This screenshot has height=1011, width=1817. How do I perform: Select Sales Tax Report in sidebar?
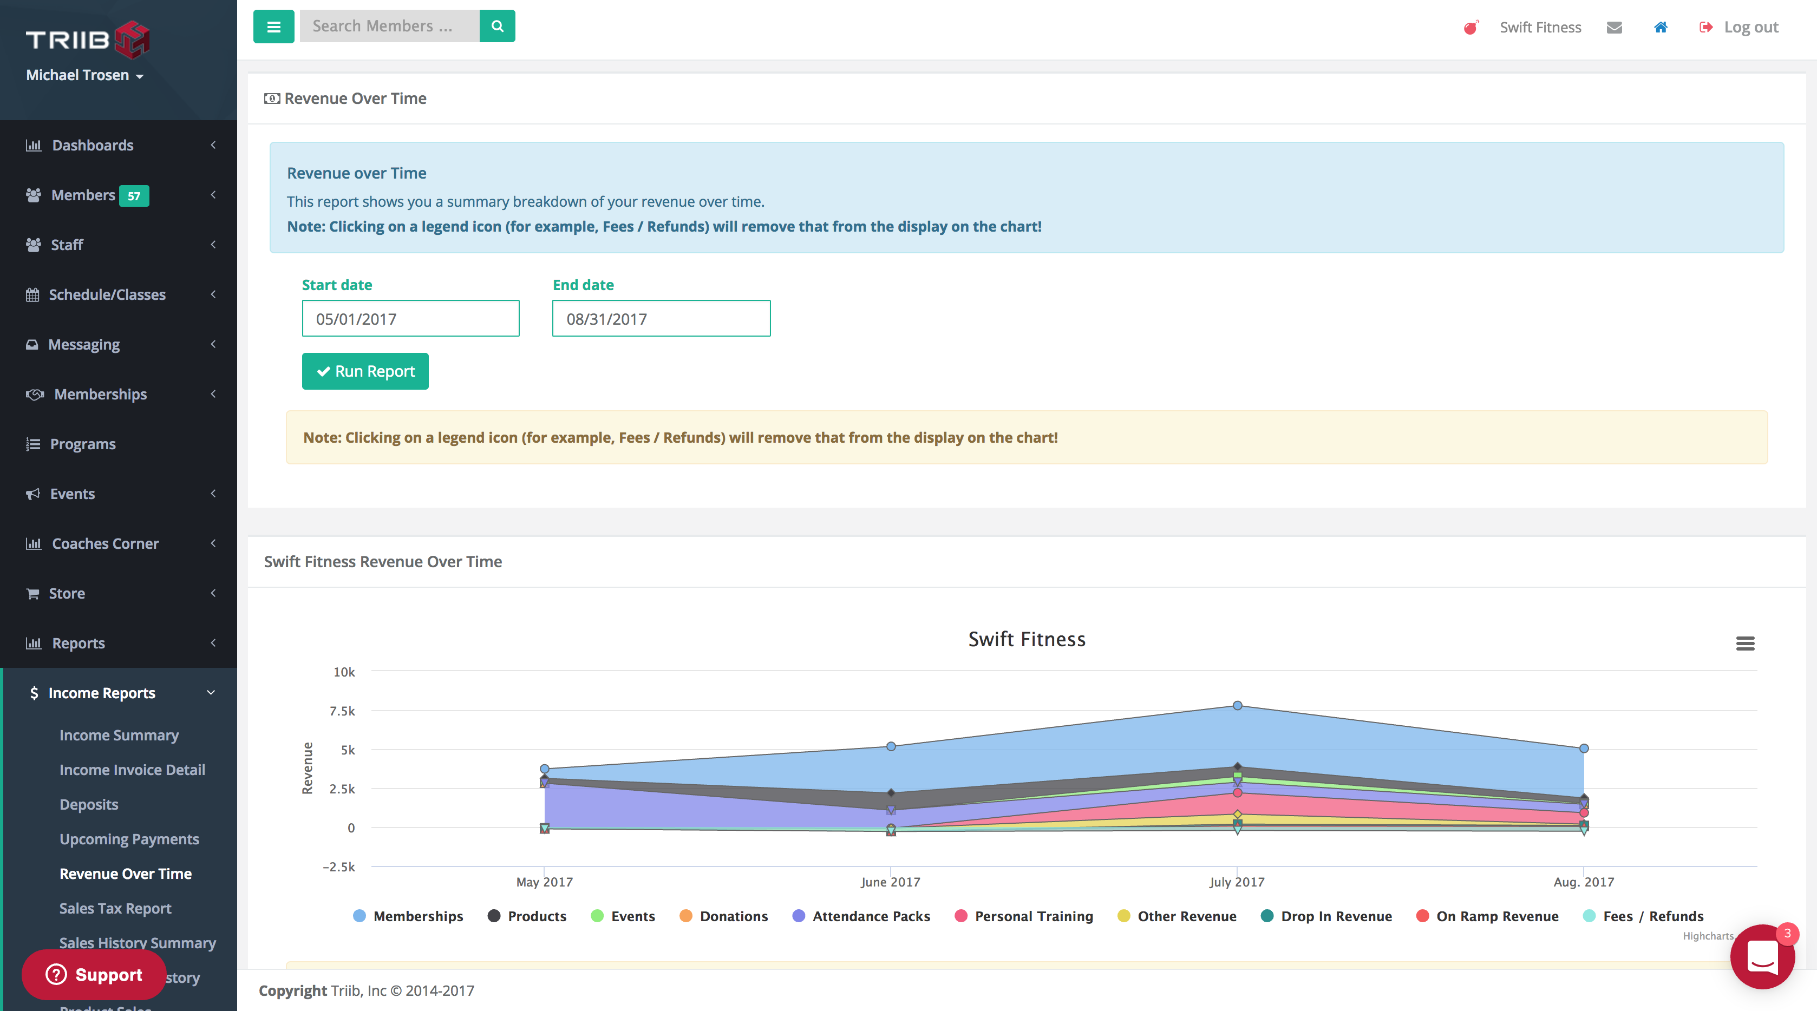115,908
